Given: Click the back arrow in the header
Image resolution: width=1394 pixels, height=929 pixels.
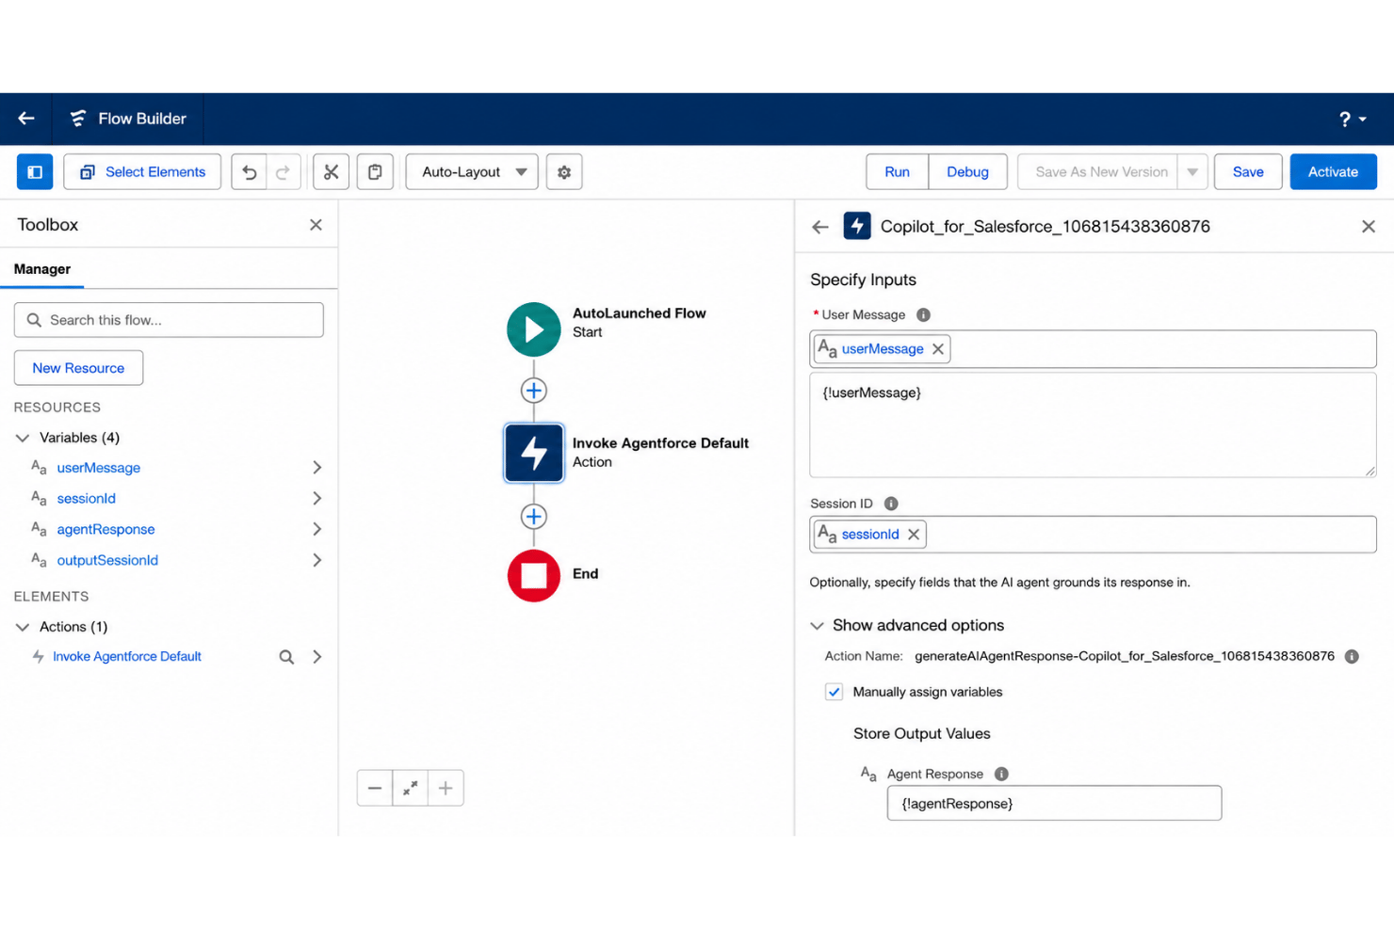Looking at the screenshot, I should tap(26, 119).
